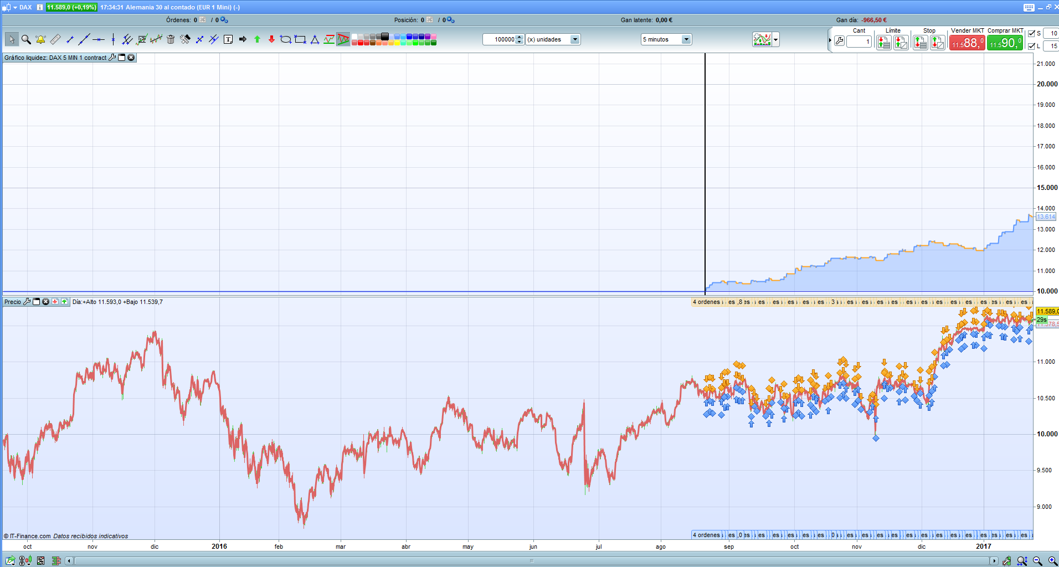Click the IT-Finance.com copyright text
The height and width of the screenshot is (567, 1059).
(x=27, y=536)
